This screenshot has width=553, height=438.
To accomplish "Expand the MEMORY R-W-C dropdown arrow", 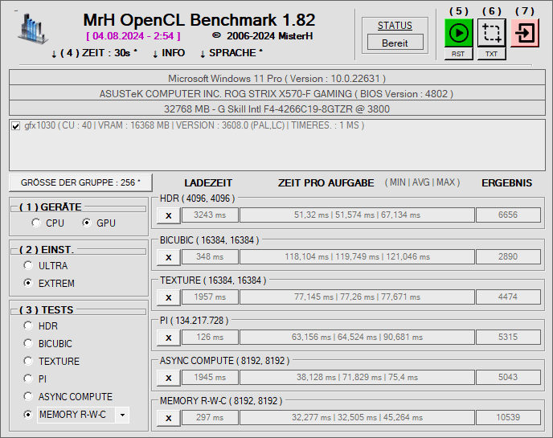I will tap(122, 415).
